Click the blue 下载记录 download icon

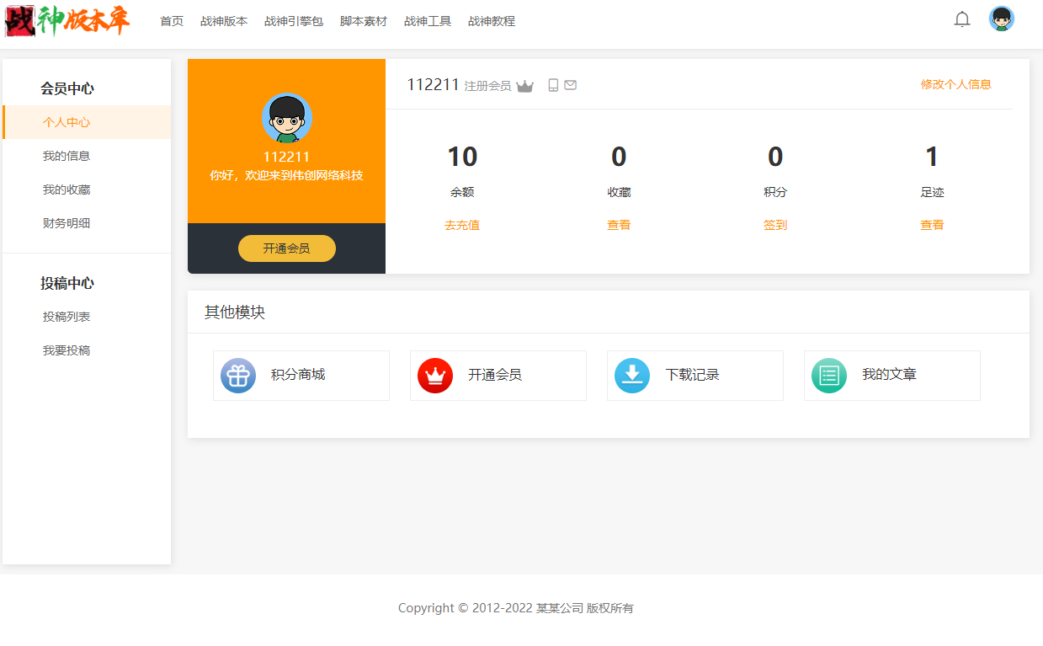coord(632,376)
